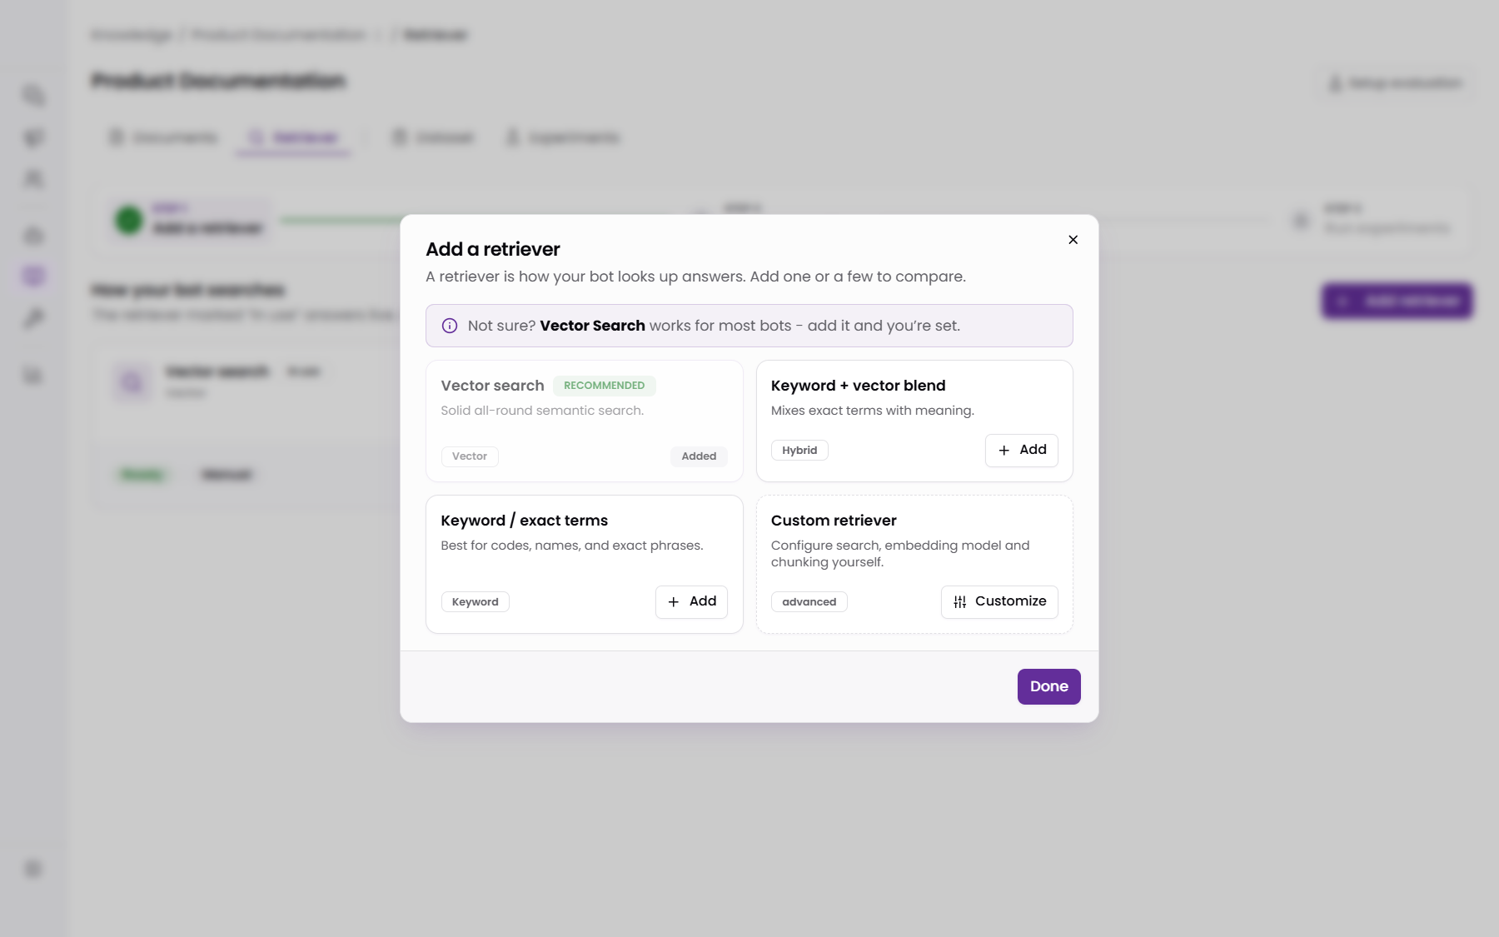
Task: Open Customize for the custom retriever
Action: (x=999, y=602)
